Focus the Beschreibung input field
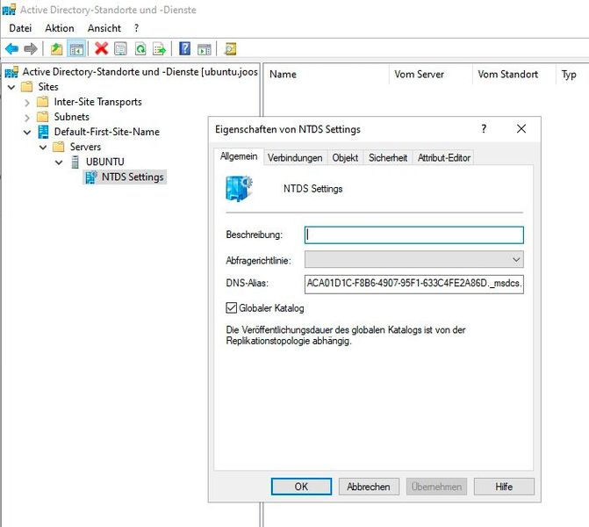589x527 pixels. 414,235
